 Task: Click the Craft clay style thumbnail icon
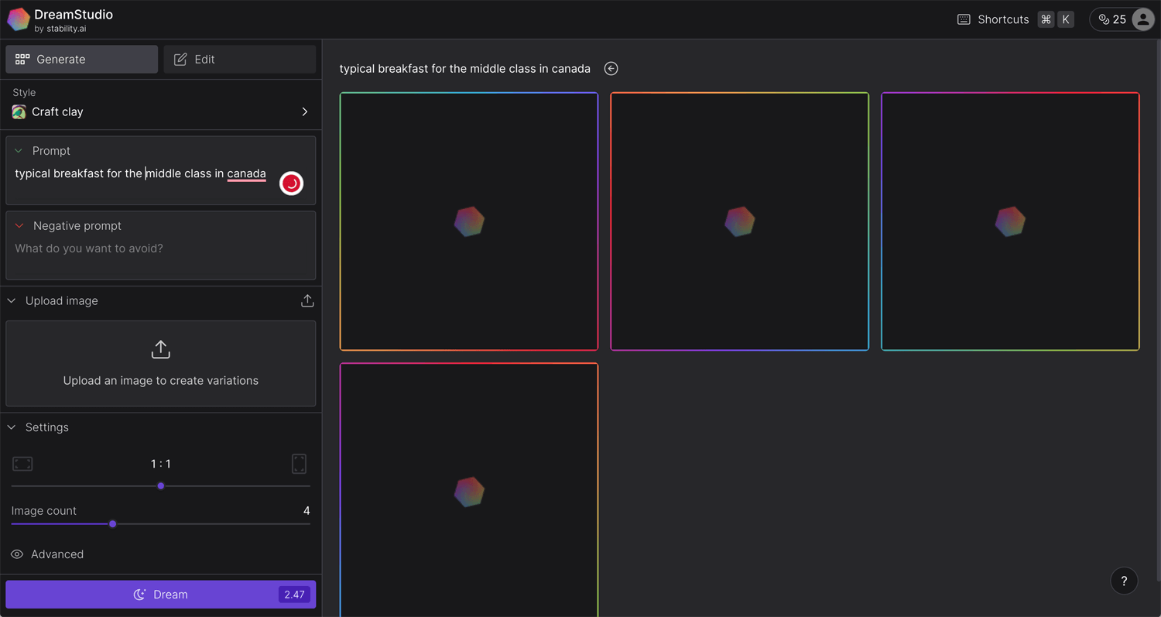[19, 112]
